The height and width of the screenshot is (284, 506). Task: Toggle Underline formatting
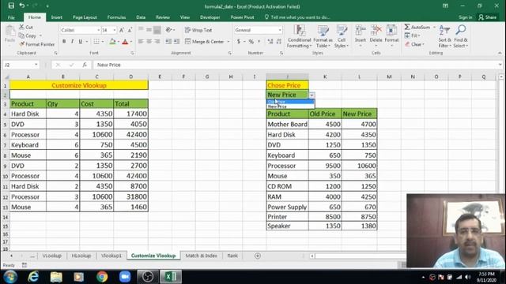(81, 42)
